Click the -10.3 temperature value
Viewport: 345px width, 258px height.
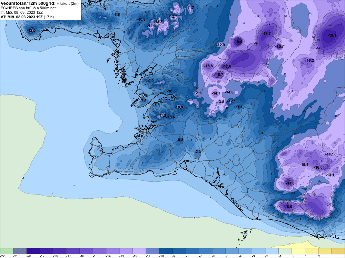pos(171,91)
